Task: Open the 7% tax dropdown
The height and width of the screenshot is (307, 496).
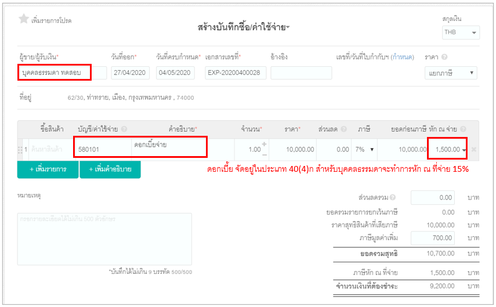Action: (364, 149)
